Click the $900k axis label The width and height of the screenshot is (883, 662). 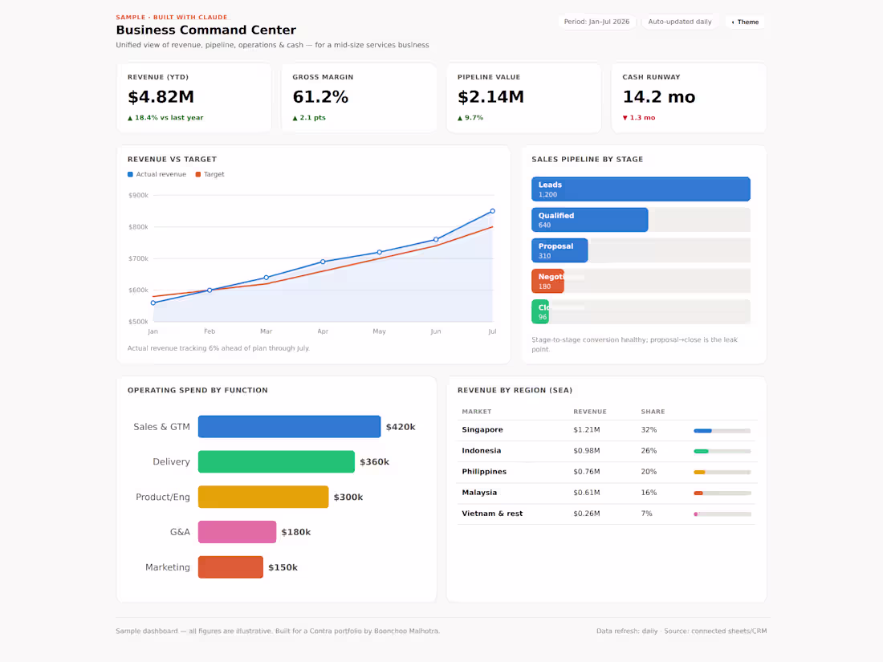pyautogui.click(x=138, y=195)
